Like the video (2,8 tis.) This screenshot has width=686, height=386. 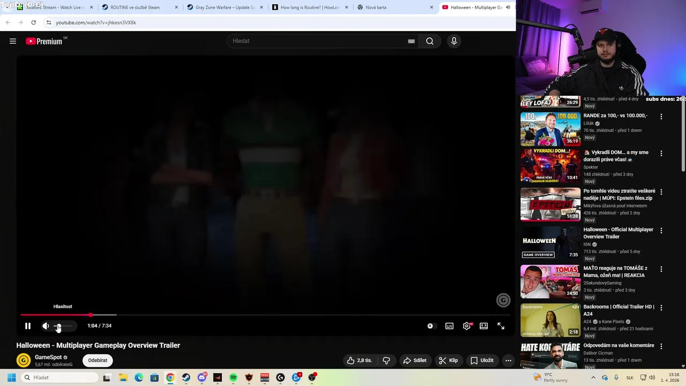tap(360, 360)
